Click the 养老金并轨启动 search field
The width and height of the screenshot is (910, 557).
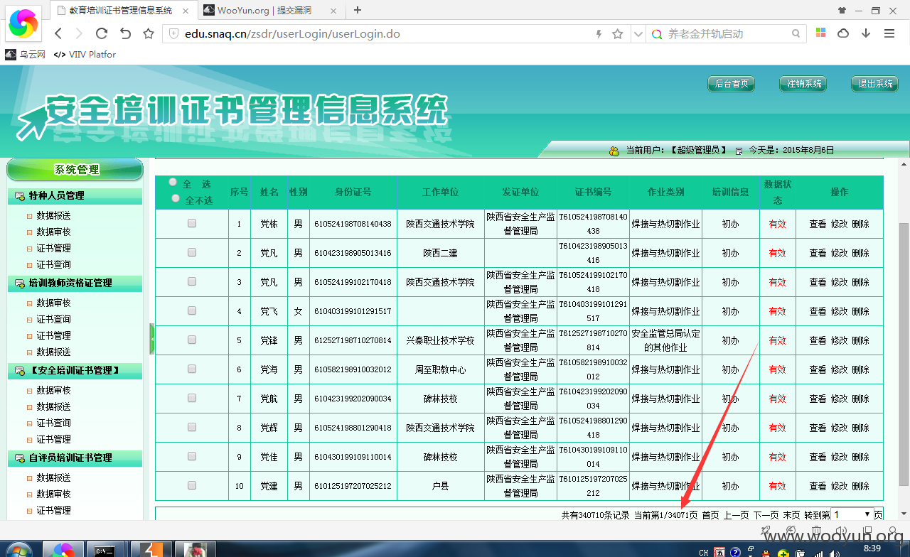pyautogui.click(x=727, y=33)
